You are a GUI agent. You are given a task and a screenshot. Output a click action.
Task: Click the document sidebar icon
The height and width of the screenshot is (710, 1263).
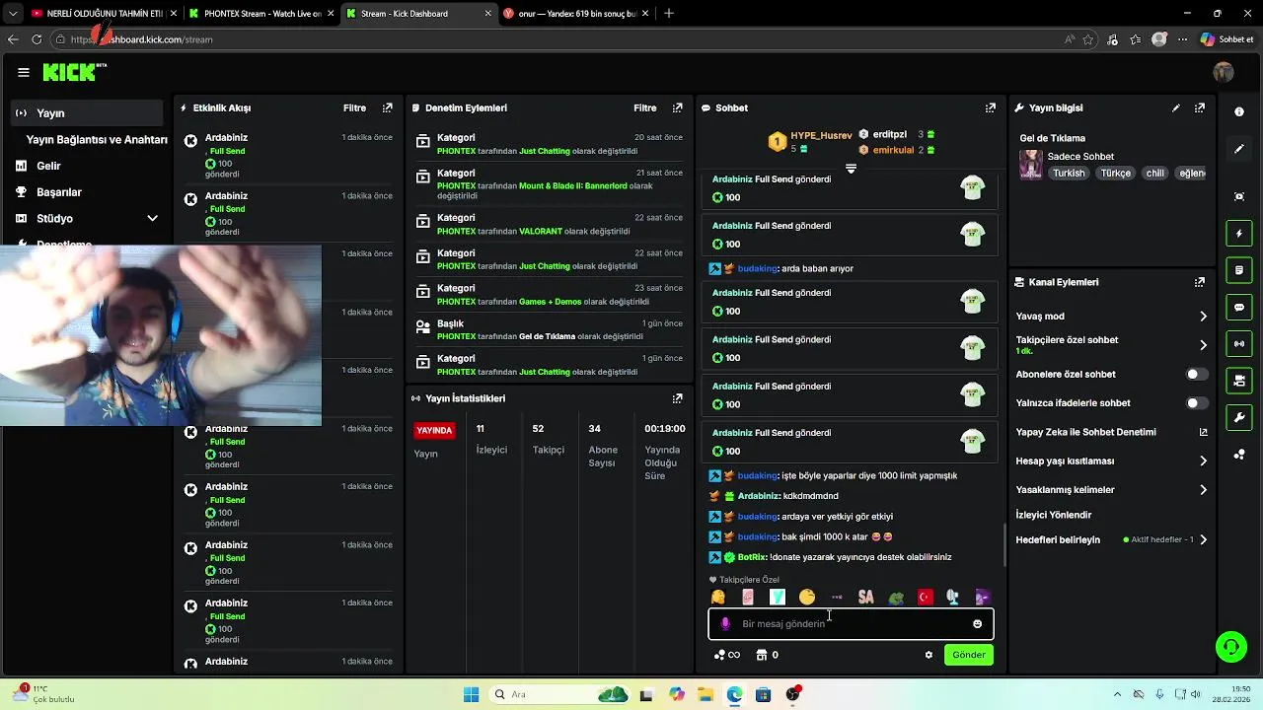(1239, 270)
